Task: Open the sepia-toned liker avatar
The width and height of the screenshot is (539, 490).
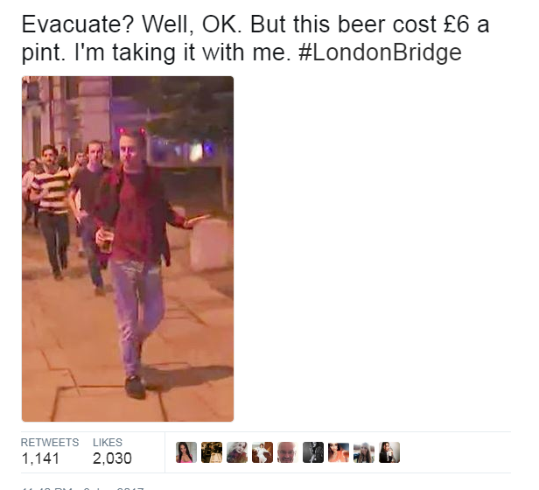Action: click(x=212, y=452)
